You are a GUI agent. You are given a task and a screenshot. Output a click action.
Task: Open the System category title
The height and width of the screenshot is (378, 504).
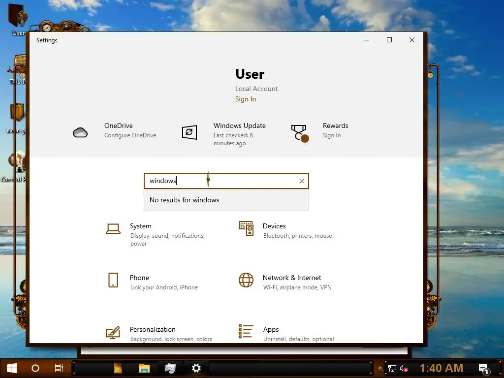[140, 226]
